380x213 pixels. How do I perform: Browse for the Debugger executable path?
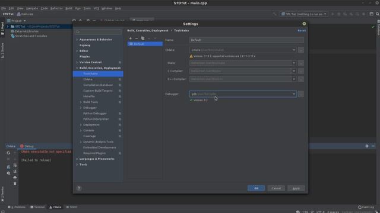click(x=301, y=94)
